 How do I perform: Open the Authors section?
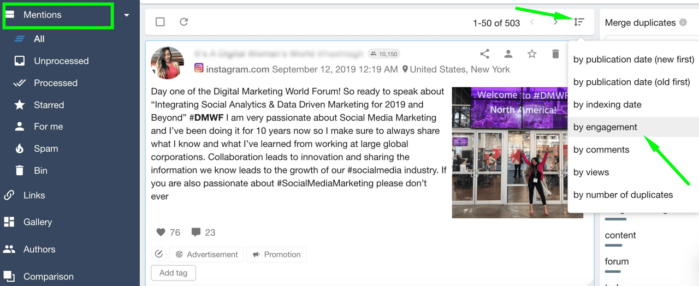click(39, 249)
